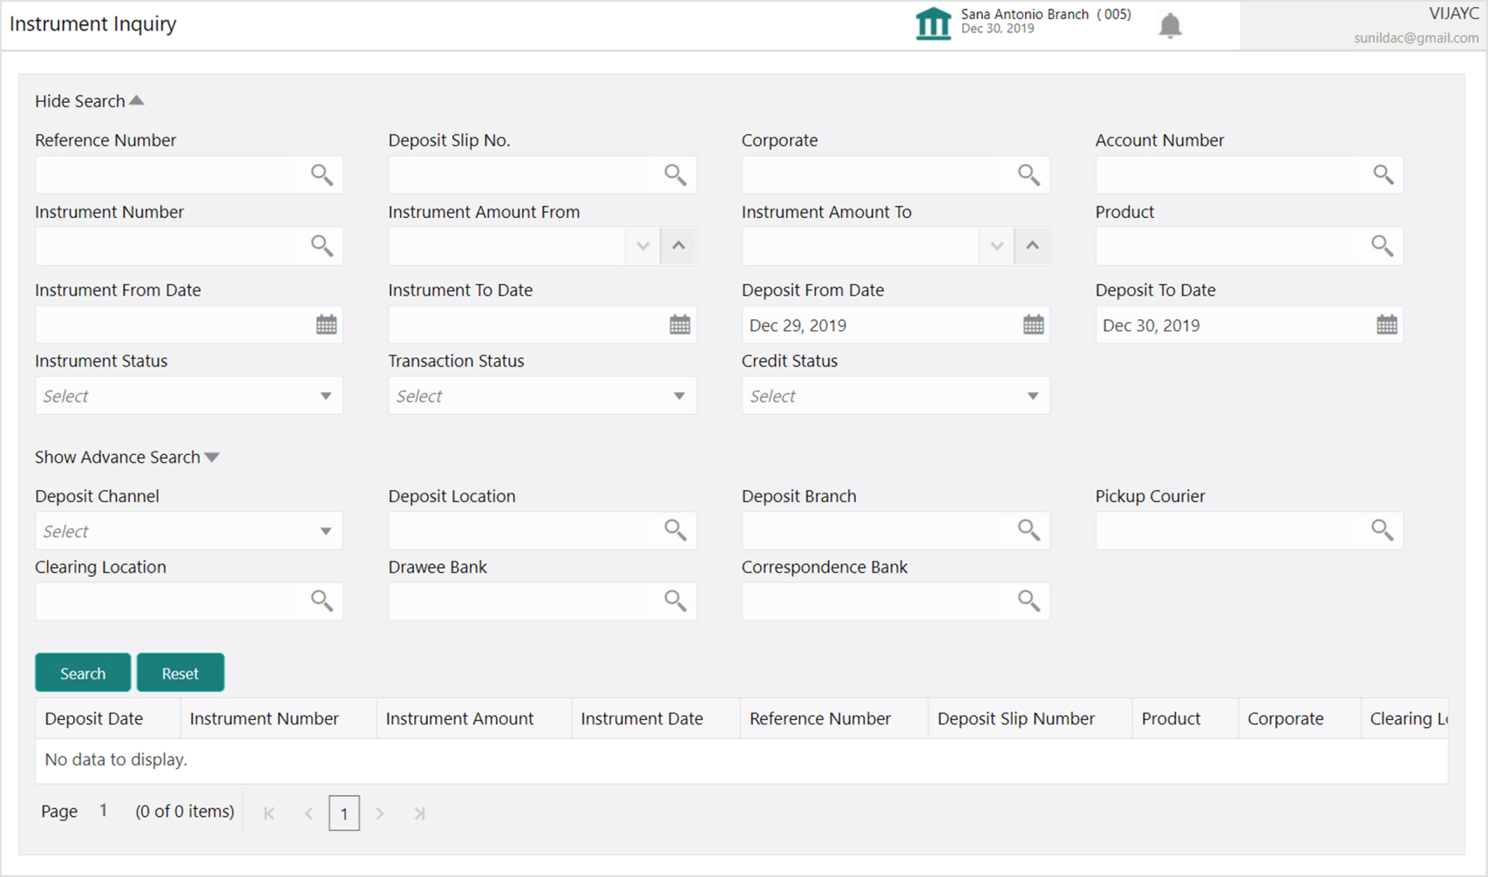The image size is (1488, 877).
Task: Click the Deposit Branch search icon
Action: (1029, 530)
